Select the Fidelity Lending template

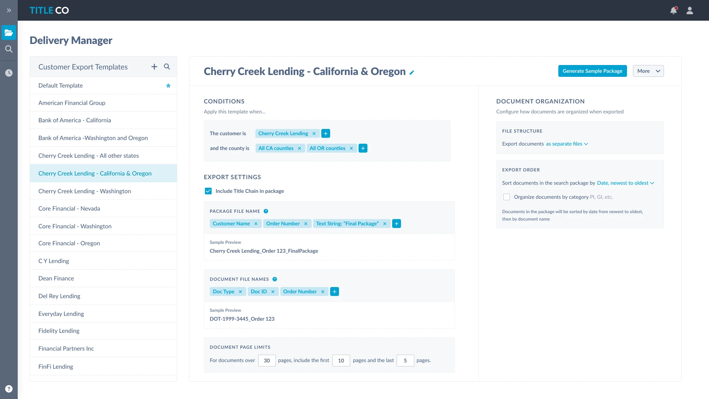(103, 331)
